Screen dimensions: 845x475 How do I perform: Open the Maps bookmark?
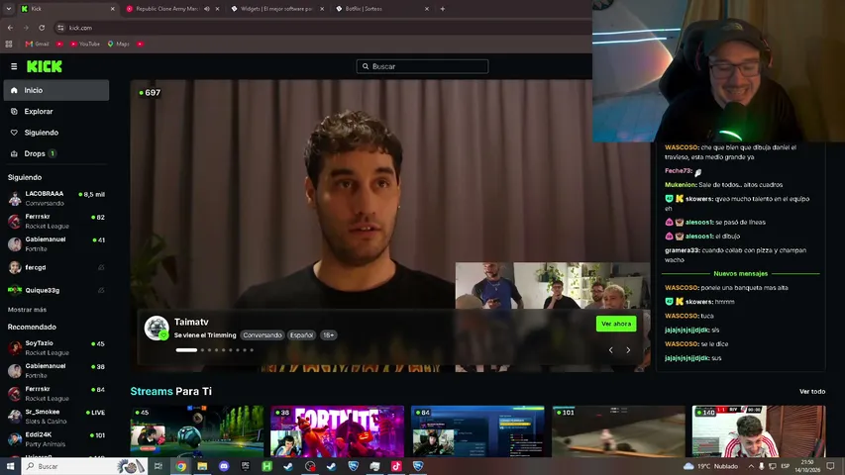tap(119, 45)
